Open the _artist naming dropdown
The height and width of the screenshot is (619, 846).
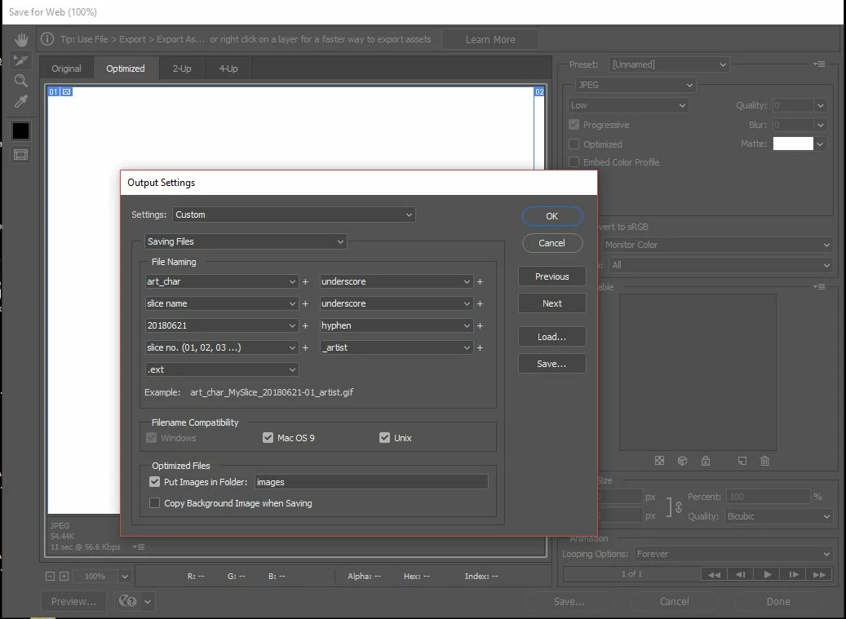pyautogui.click(x=396, y=347)
